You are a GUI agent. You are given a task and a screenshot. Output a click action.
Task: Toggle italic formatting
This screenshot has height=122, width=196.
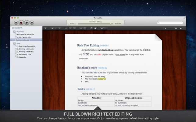pos(56,29)
